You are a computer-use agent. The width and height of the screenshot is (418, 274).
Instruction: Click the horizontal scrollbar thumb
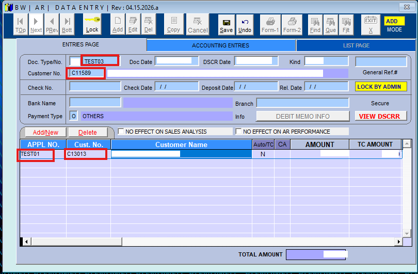click(76, 241)
